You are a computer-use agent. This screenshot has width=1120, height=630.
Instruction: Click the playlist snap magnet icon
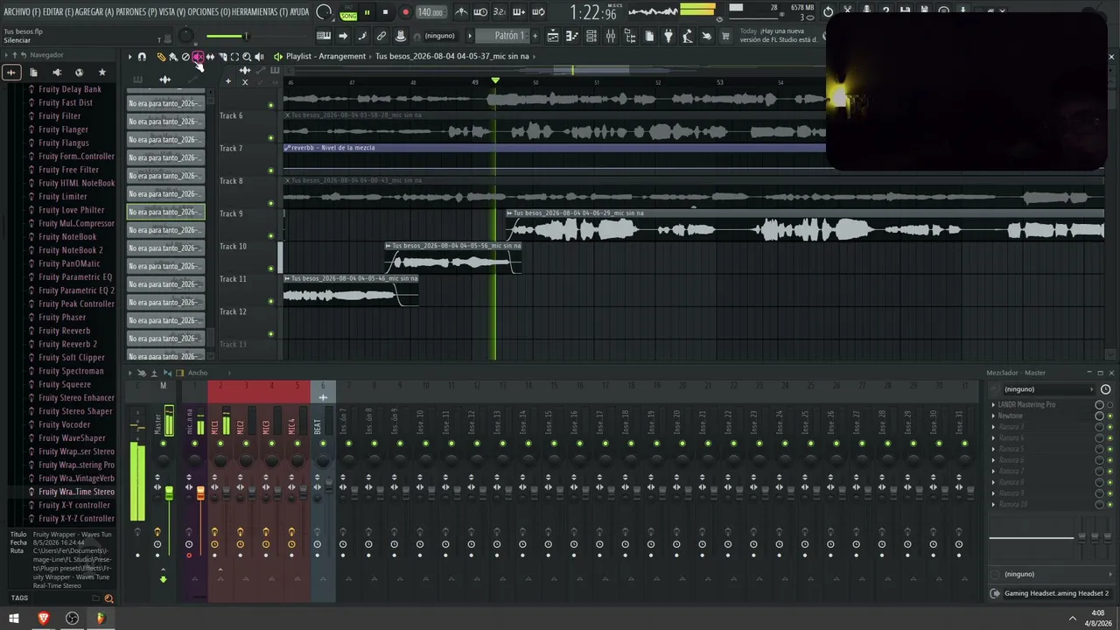coord(142,57)
